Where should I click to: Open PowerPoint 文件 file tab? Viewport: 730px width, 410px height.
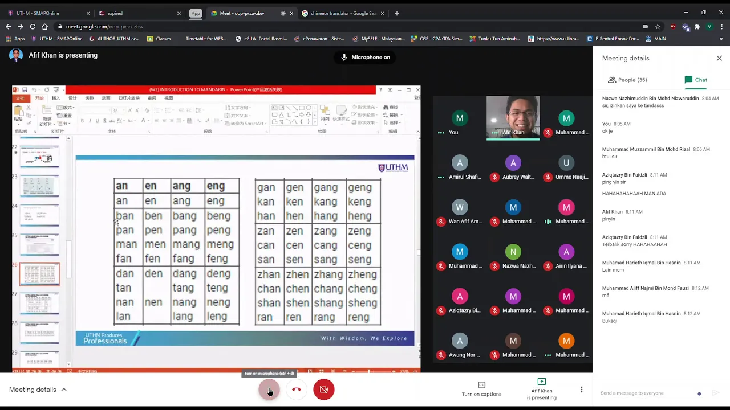point(20,98)
